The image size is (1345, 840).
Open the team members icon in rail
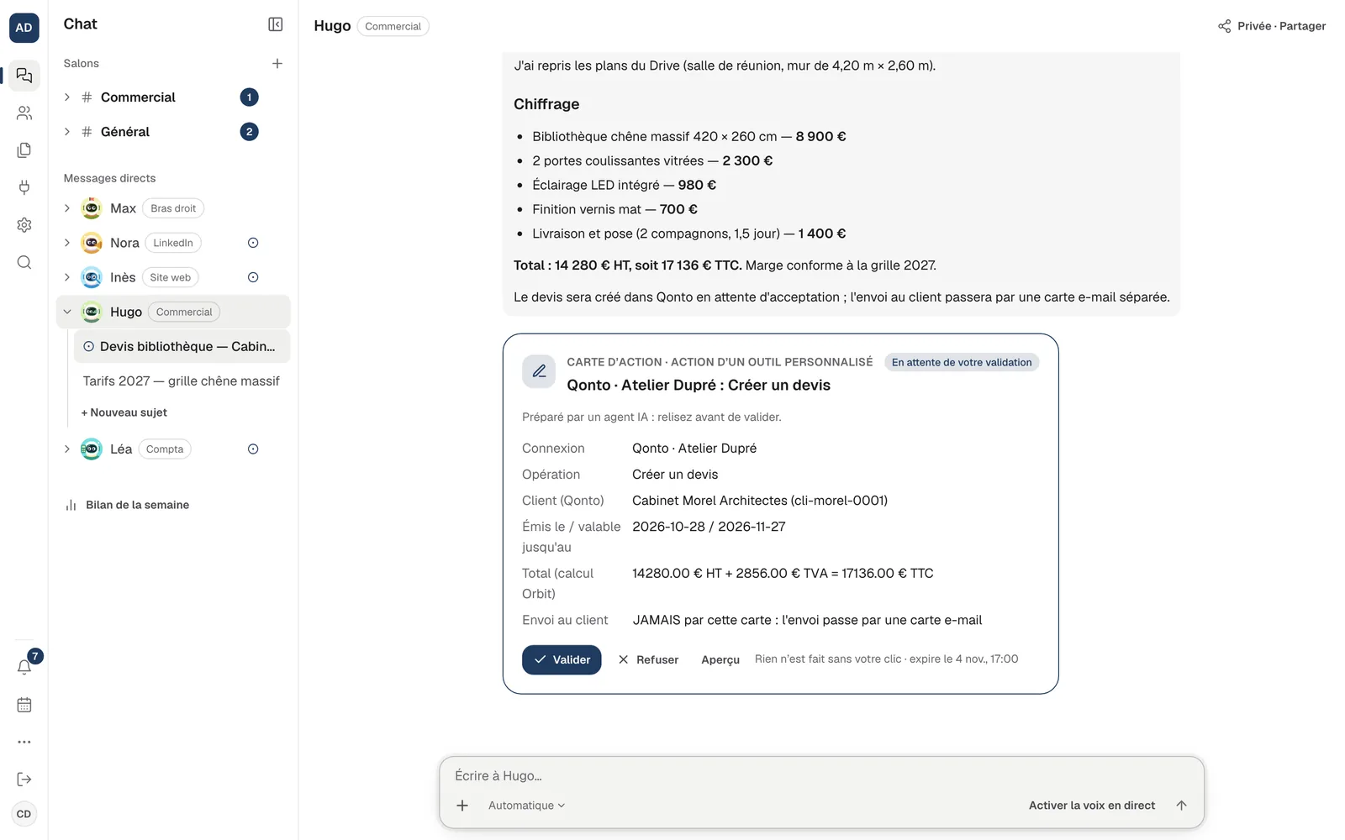[24, 113]
